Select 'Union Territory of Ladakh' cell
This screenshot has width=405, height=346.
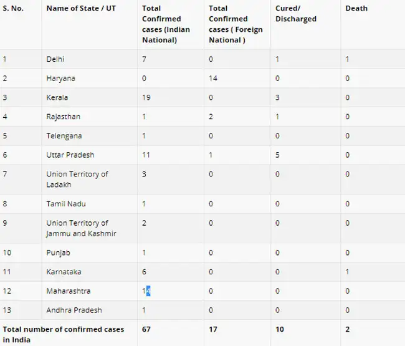pyautogui.click(x=77, y=179)
